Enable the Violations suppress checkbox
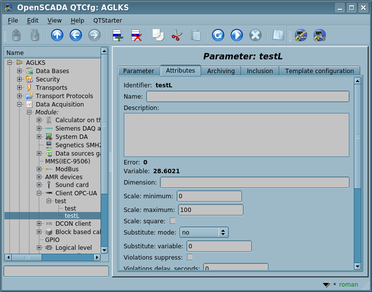The width and height of the screenshot is (372, 292). 190,257
